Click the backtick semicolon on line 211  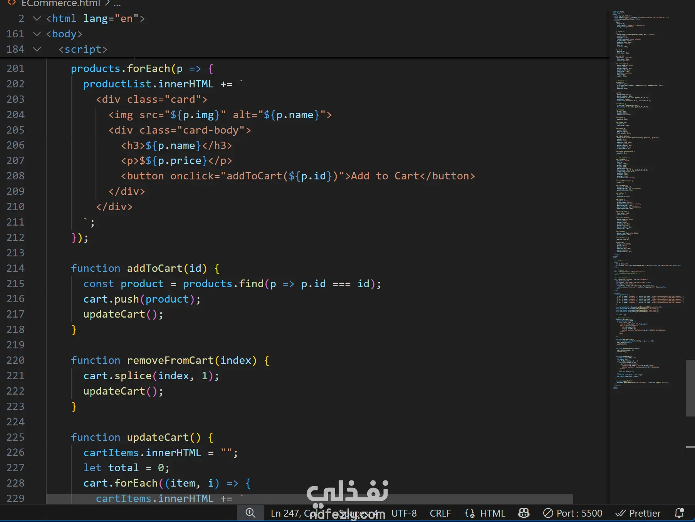coord(89,222)
